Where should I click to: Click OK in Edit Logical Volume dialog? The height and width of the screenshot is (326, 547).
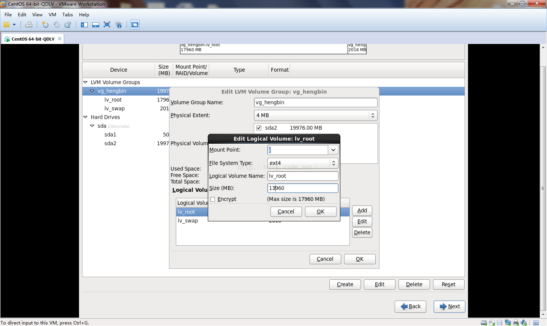tap(321, 212)
